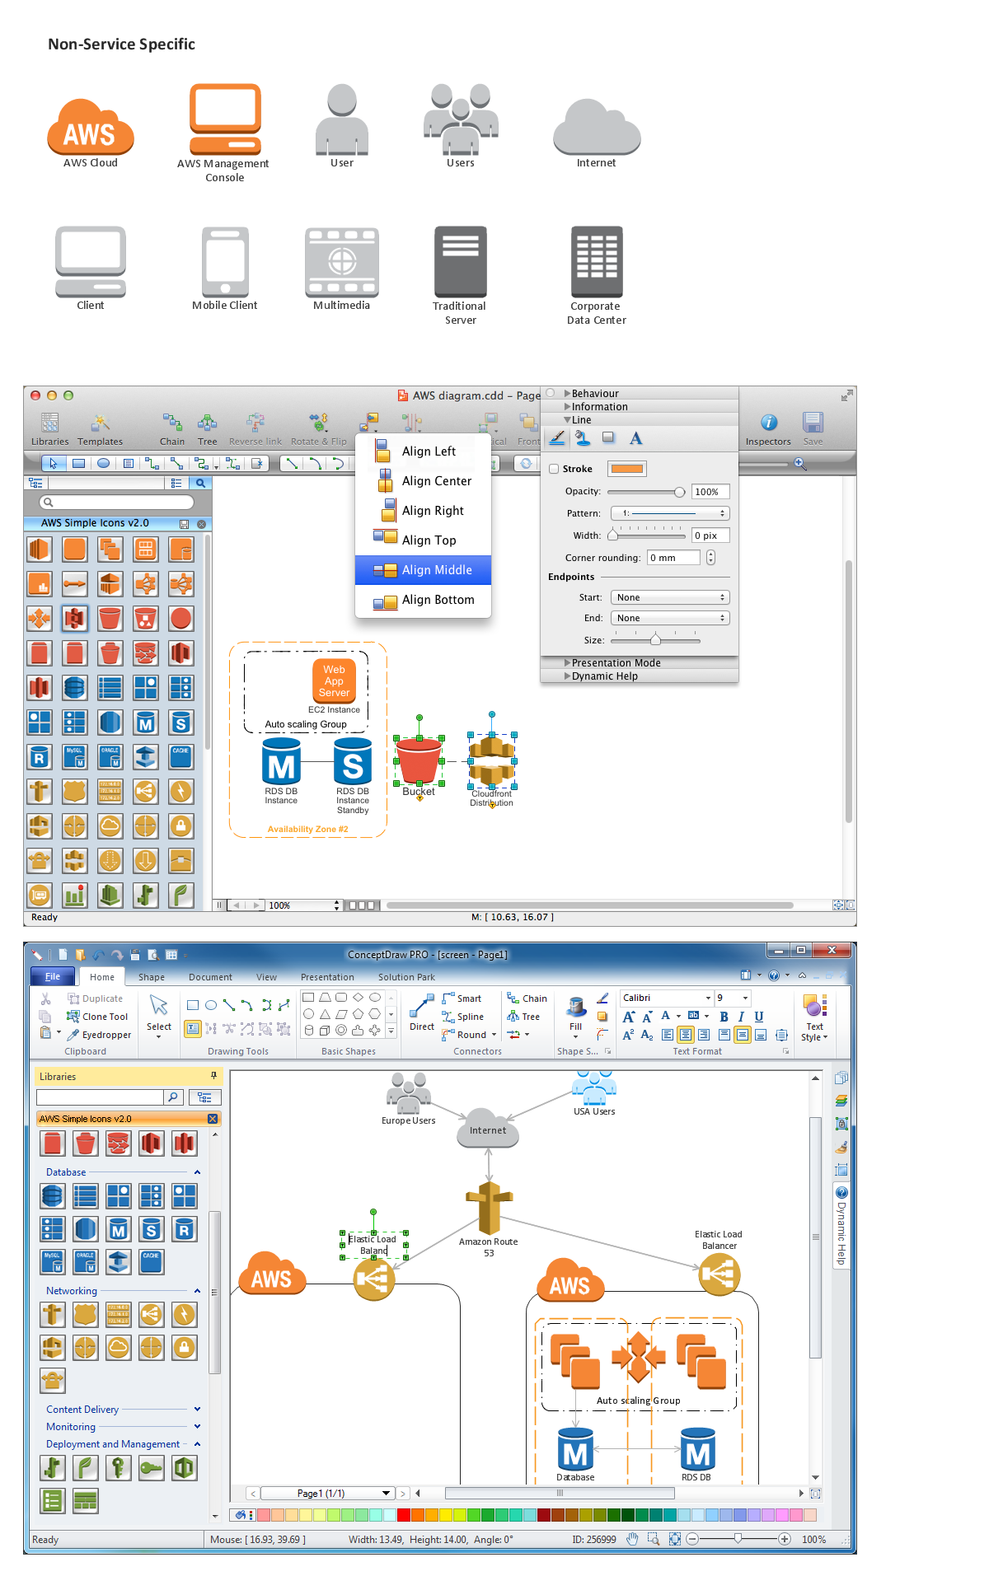Image resolution: width=989 pixels, height=1590 pixels.
Task: Toggle the radio button beside Behaviour
Action: [x=551, y=393]
